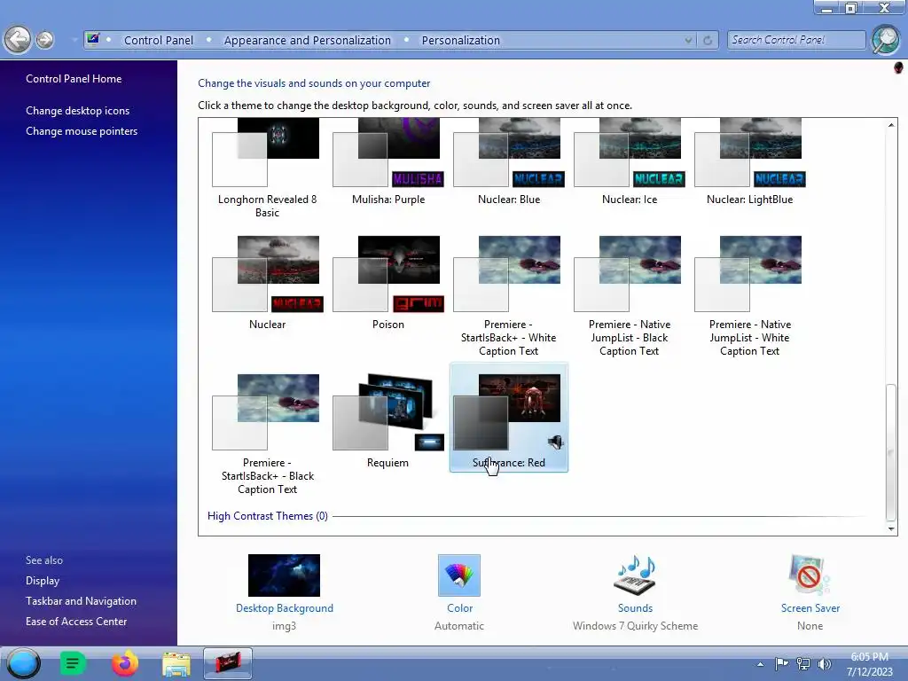Select the Nuclear: Blue theme
The height and width of the screenshot is (681, 908).
[x=508, y=163]
